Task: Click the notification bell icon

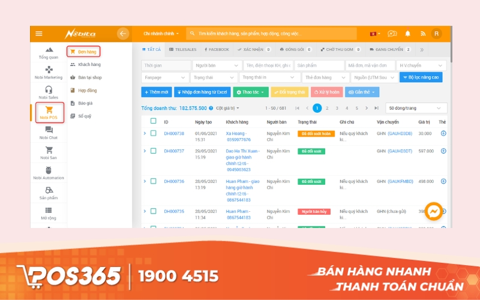Action: (x=408, y=34)
